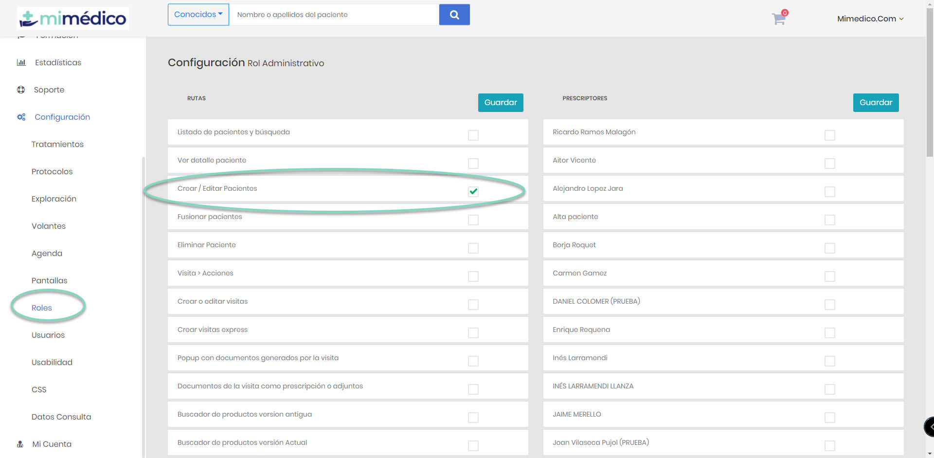Click the patient name search field
Screen dimensions: 934x458
point(334,15)
